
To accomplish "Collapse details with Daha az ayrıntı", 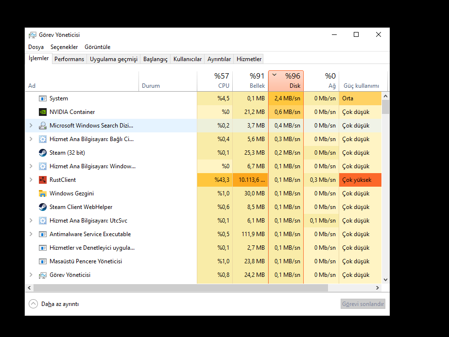I will click(x=53, y=304).
